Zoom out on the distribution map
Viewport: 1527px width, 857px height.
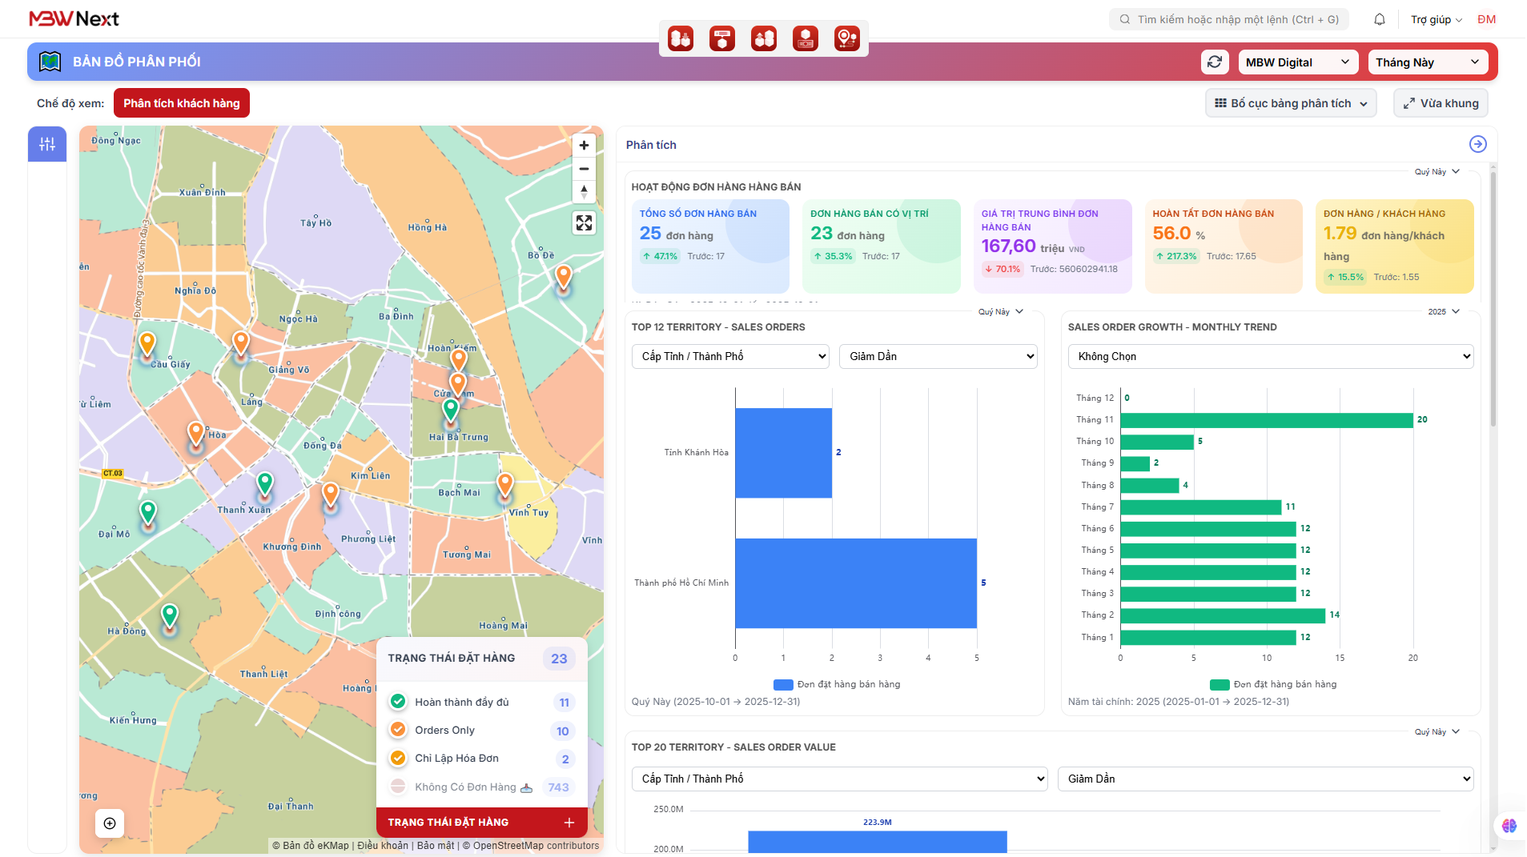click(x=584, y=169)
